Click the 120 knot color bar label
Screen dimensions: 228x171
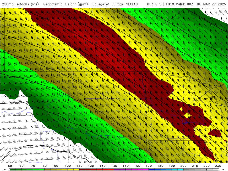click(91, 166)
